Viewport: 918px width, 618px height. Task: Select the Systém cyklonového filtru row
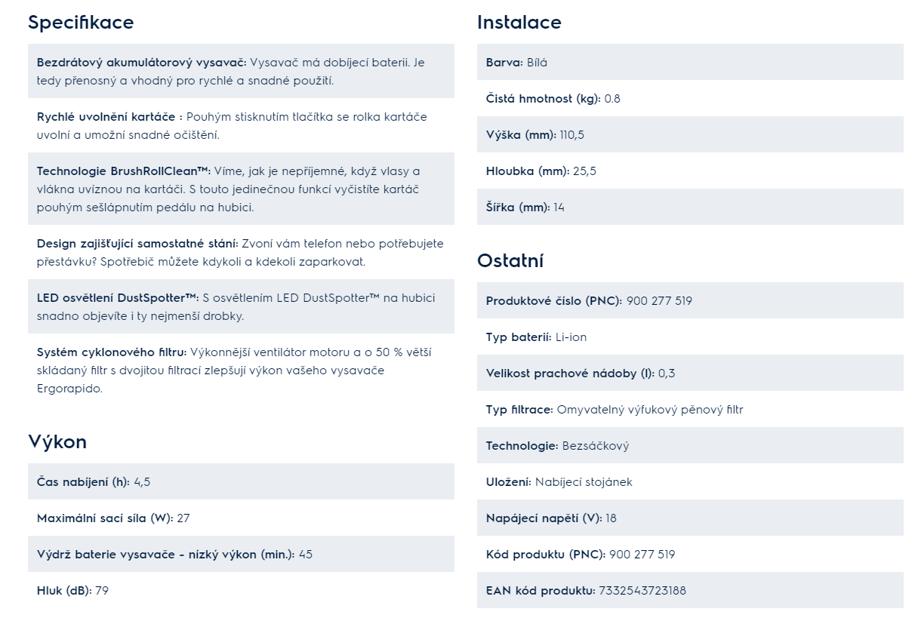coord(241,370)
